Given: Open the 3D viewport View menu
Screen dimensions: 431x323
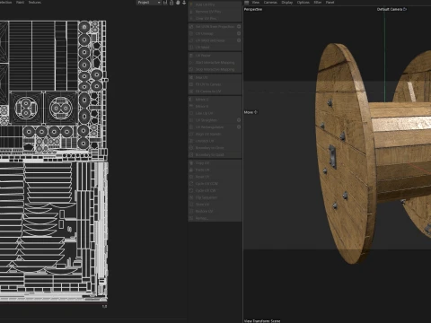Looking at the screenshot, I should point(256,3).
